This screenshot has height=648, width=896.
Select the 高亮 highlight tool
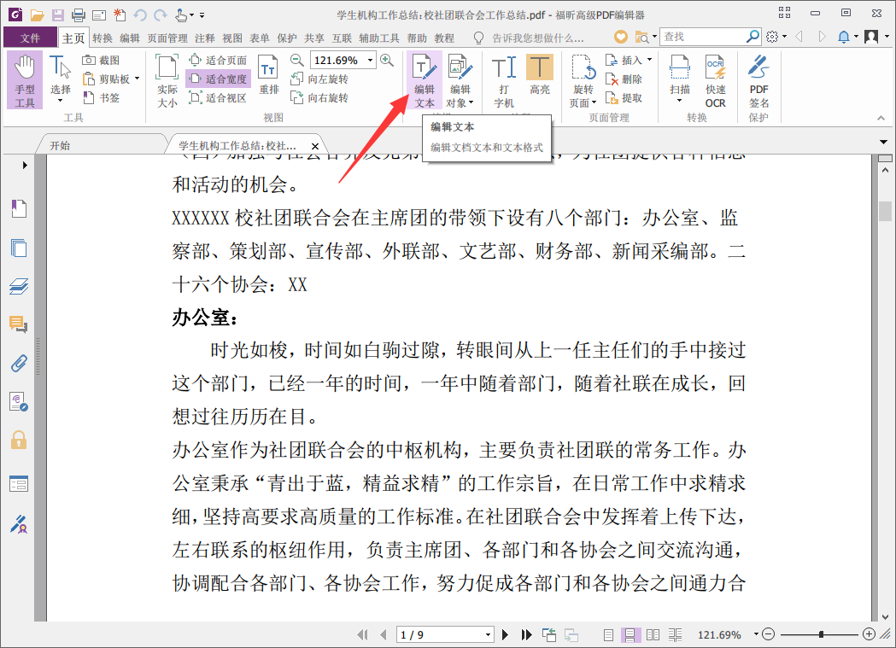pyautogui.click(x=539, y=77)
